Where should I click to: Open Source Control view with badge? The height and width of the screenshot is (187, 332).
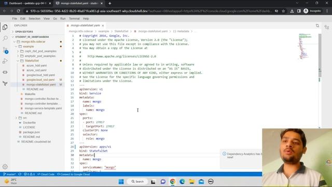coord(5,50)
